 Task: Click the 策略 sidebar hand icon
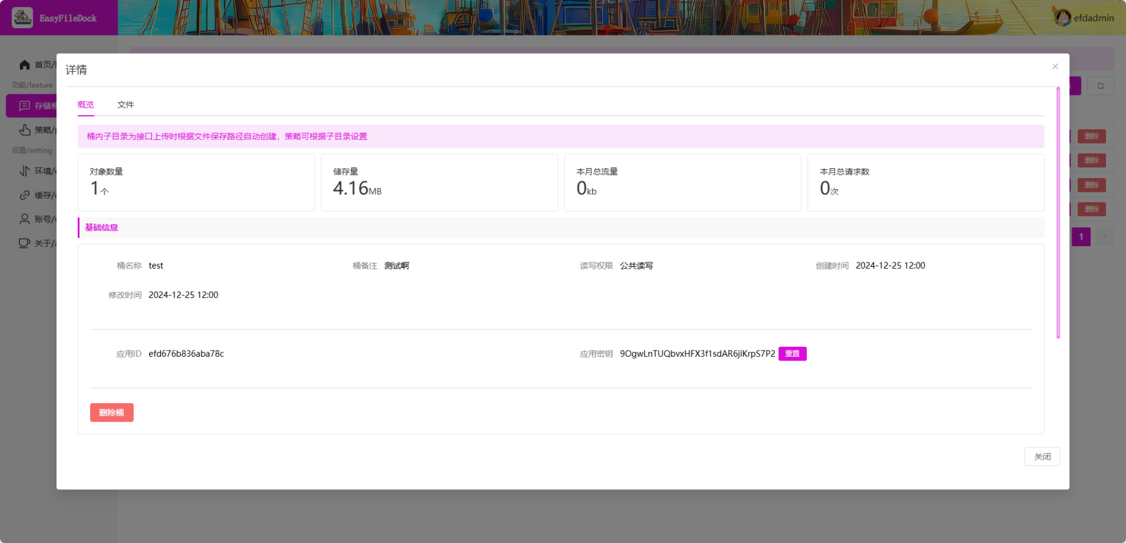pyautogui.click(x=24, y=130)
